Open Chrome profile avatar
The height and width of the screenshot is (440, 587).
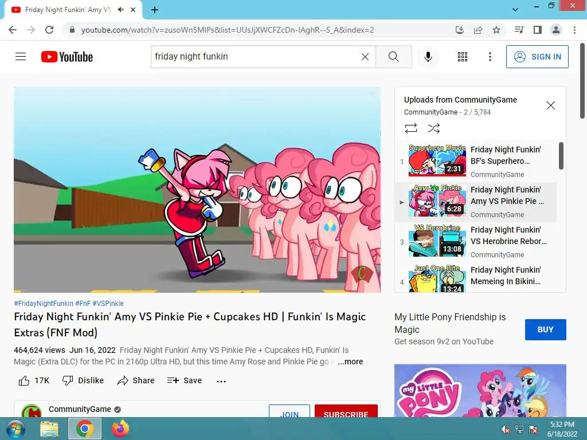pyautogui.click(x=556, y=30)
